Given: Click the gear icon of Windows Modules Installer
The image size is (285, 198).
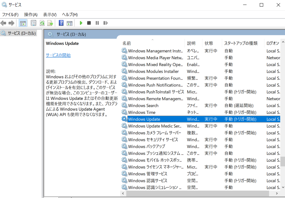Looking at the screenshot, I should click(x=124, y=71).
